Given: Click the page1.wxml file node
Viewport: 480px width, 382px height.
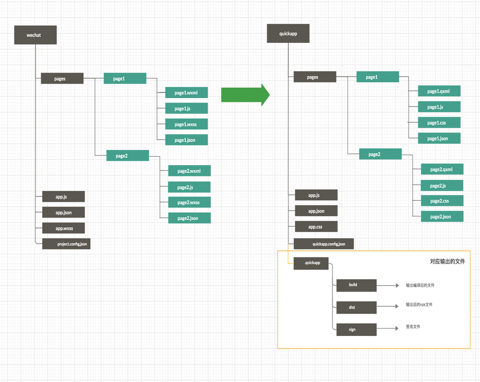Looking at the screenshot, I should [x=186, y=93].
